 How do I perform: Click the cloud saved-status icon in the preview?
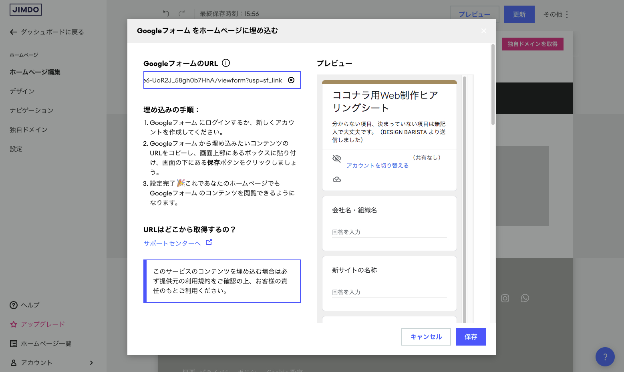[337, 179]
